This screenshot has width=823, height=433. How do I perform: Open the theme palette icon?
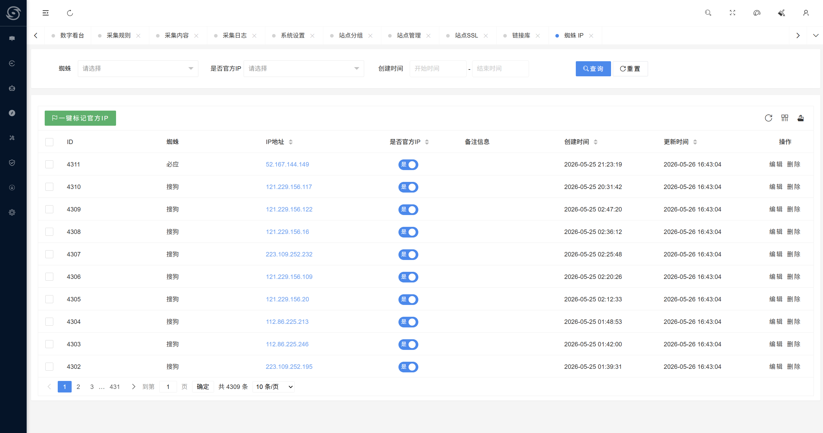(757, 13)
